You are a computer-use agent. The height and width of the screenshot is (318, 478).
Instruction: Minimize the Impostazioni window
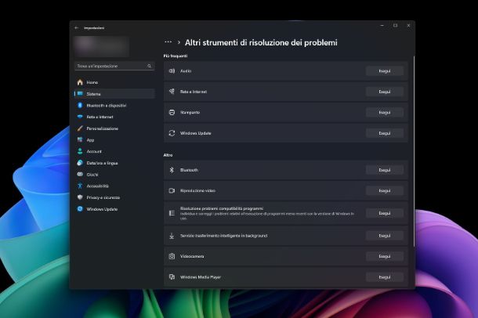click(382, 26)
